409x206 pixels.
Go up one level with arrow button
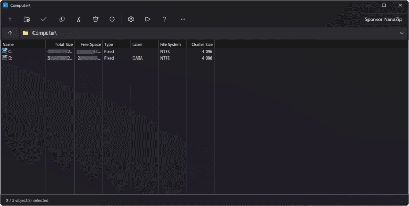(x=10, y=33)
